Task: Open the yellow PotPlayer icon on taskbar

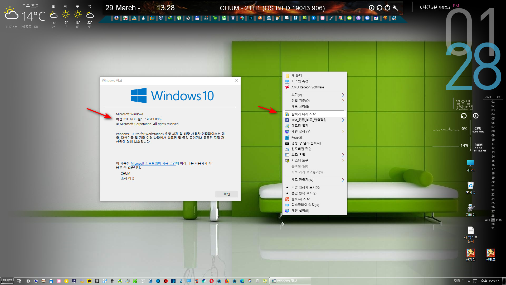Action: 66,281
